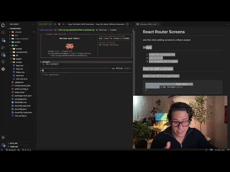Expand the public folder

coord(22,42)
